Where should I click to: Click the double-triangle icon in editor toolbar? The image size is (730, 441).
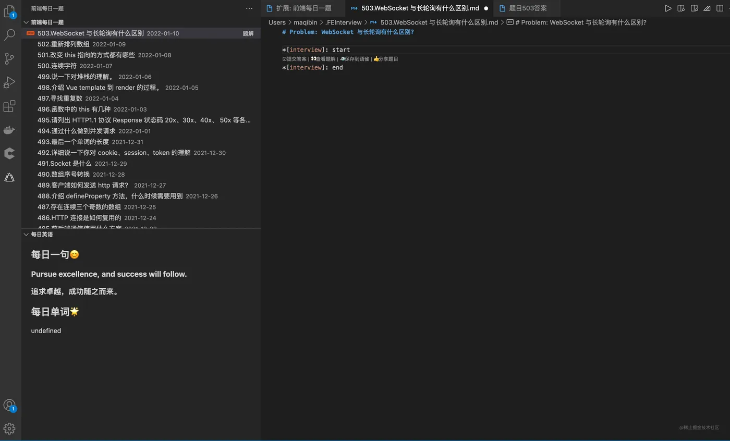tap(707, 8)
